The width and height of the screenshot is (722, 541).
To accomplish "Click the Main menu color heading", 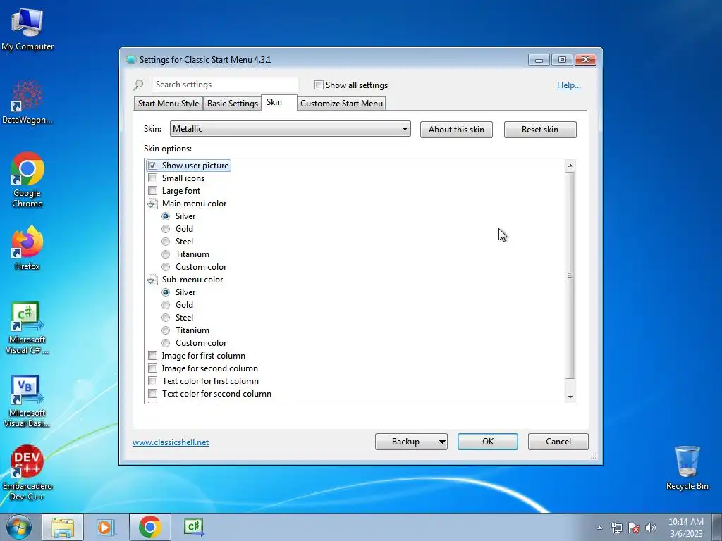I will tap(194, 204).
